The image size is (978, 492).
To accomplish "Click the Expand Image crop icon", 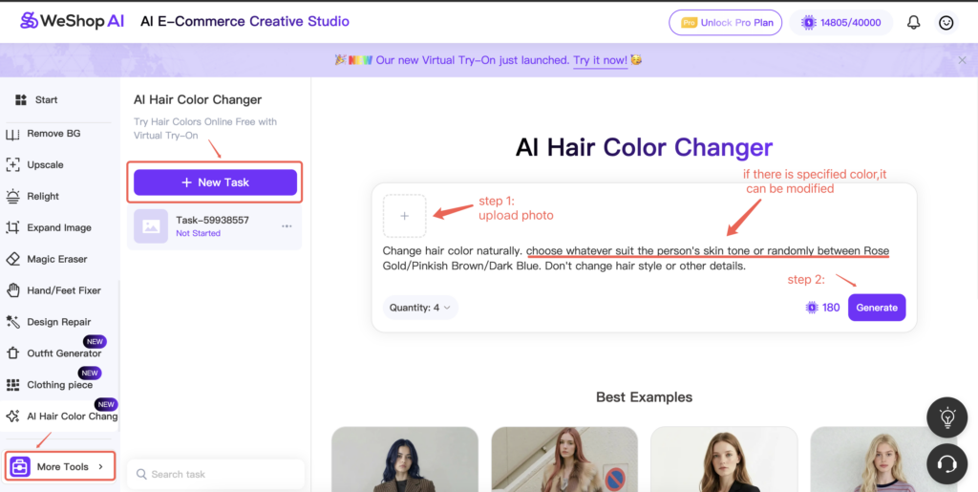I will tap(13, 227).
